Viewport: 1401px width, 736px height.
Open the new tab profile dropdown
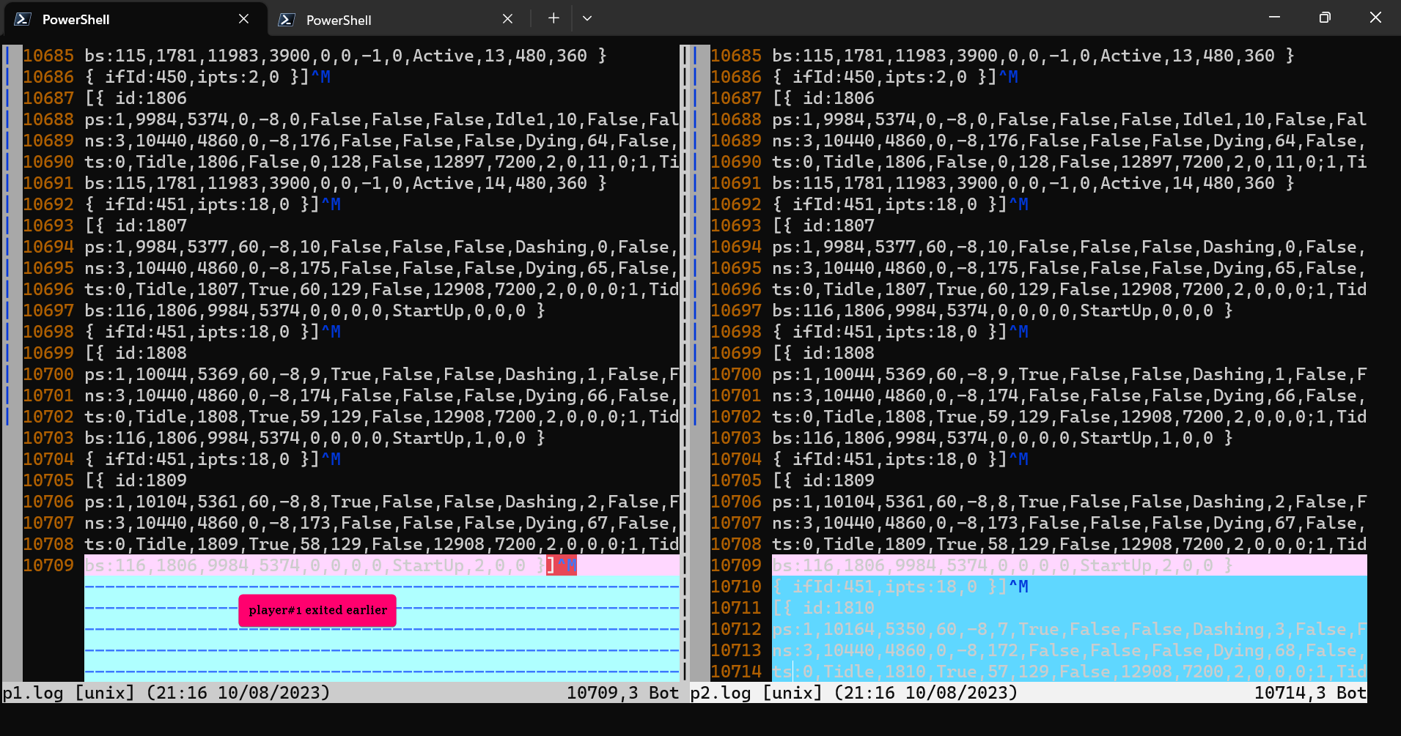[587, 18]
